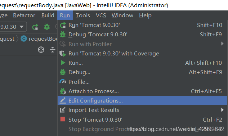Click the green bug icon beside Debug 'Tomcat 9.0.30'

point(63,35)
